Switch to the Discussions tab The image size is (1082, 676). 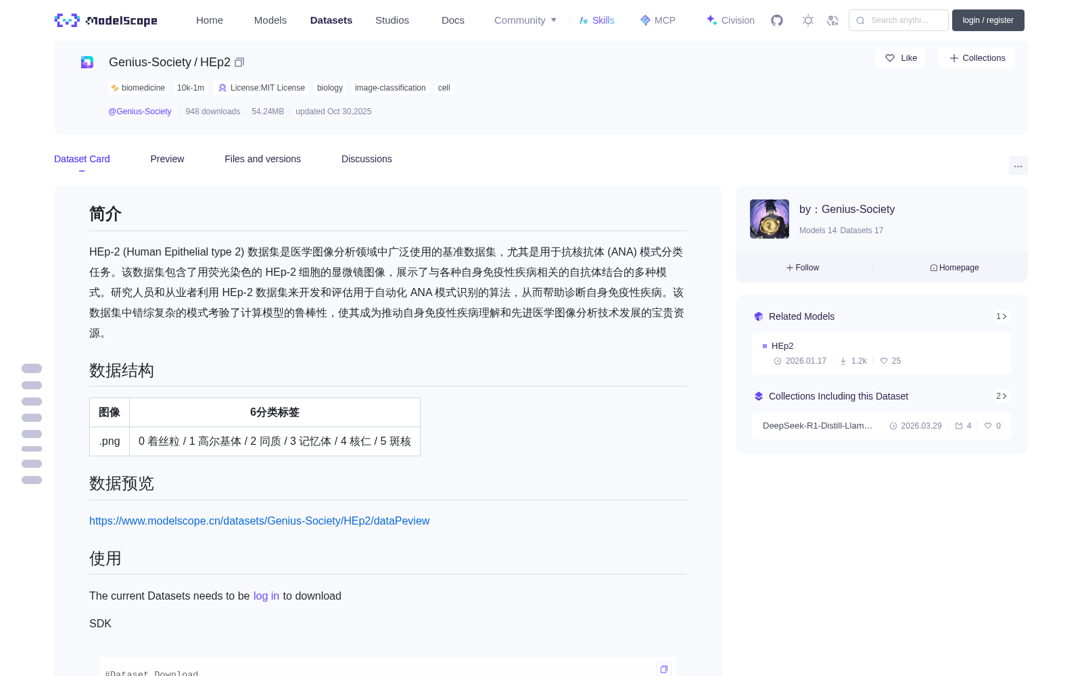pos(367,159)
